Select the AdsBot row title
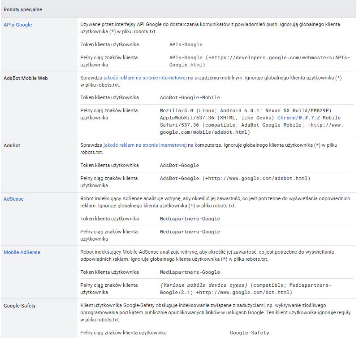This screenshot has width=363, height=338. click(12, 145)
